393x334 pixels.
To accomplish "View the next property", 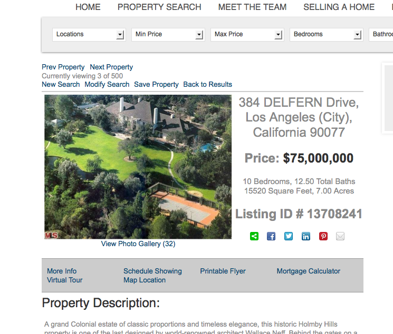I will 111,67.
